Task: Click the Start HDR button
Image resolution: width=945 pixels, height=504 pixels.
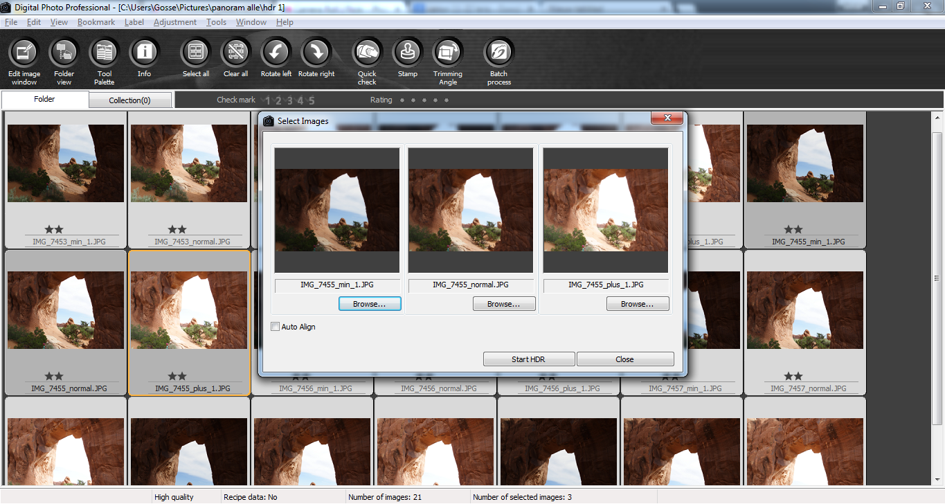Action: pos(529,359)
